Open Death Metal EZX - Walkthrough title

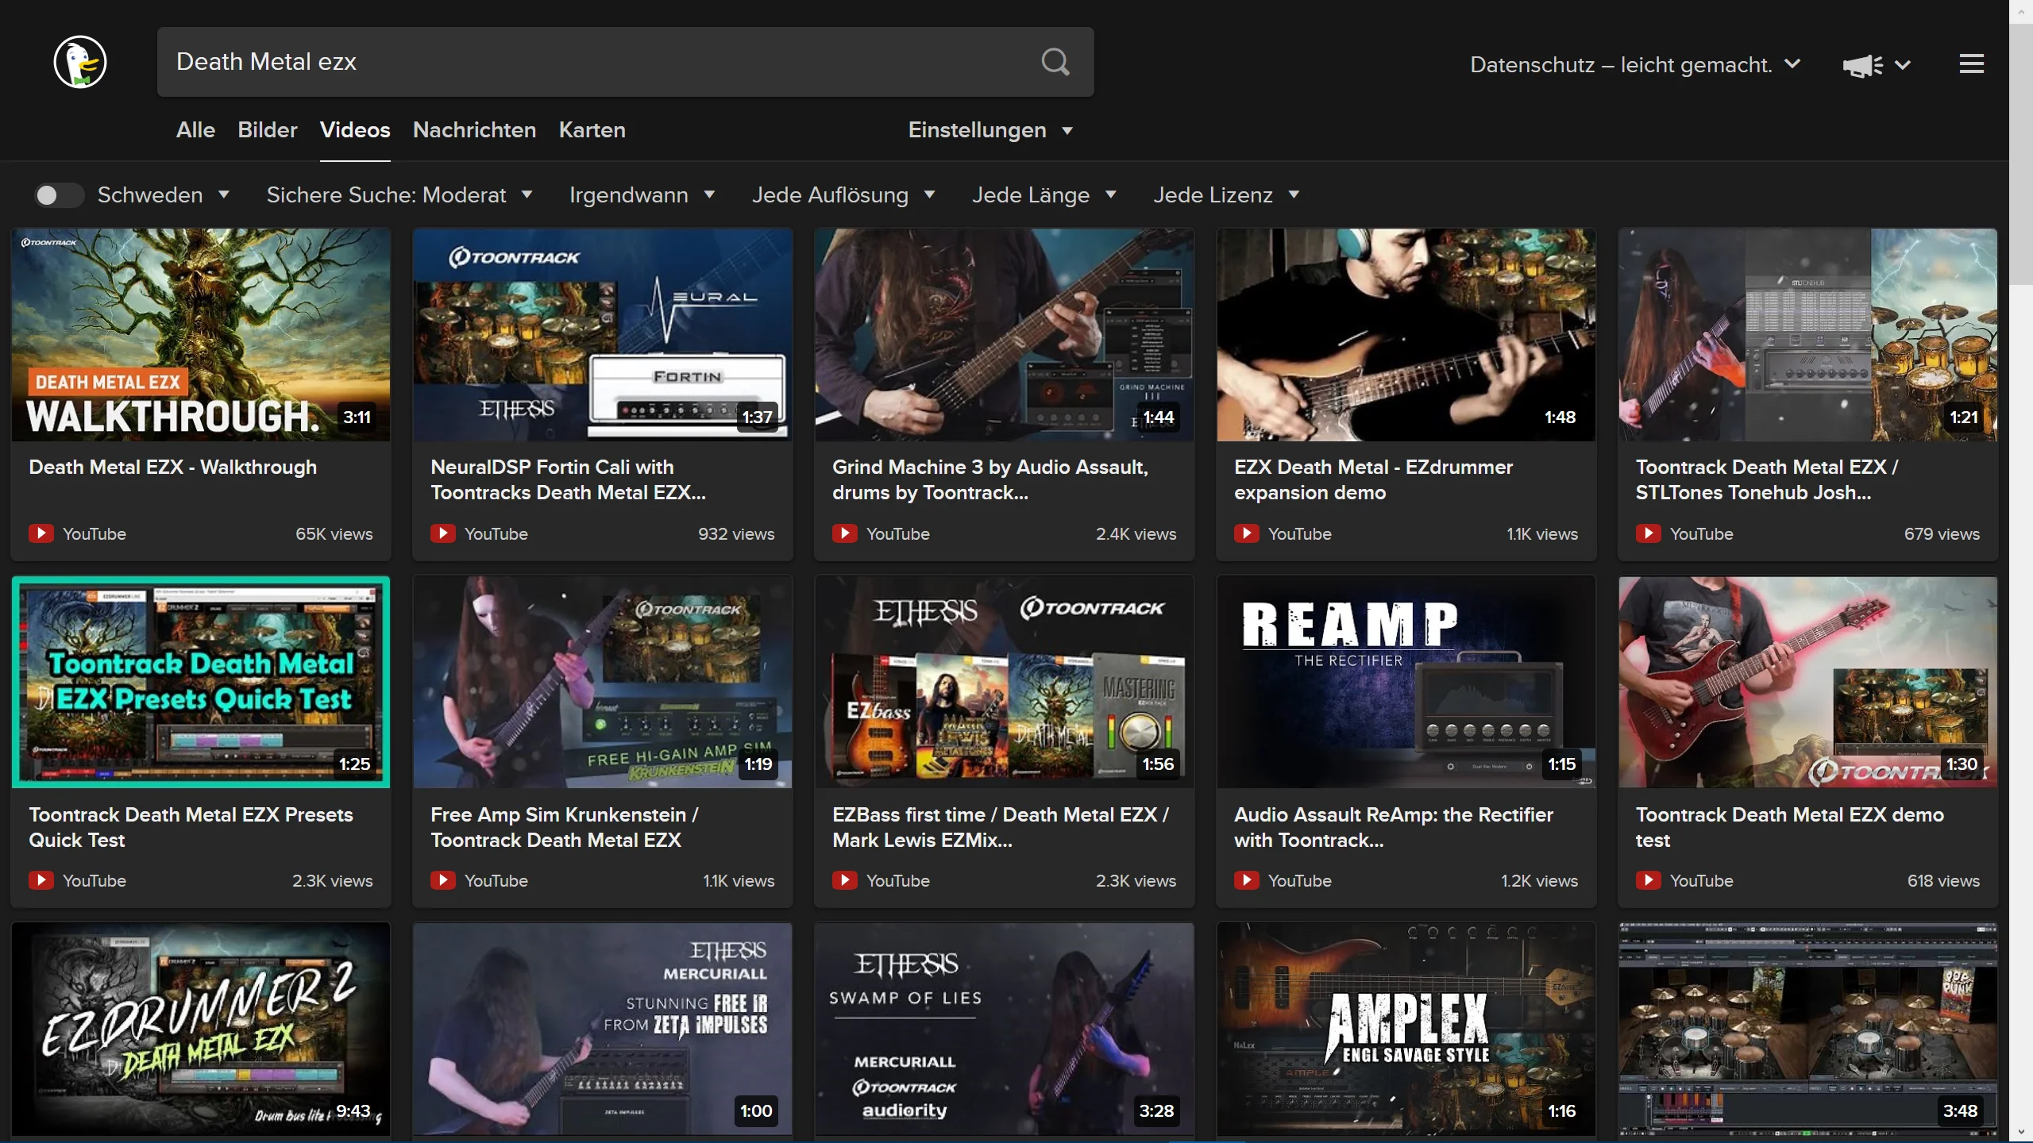173,467
